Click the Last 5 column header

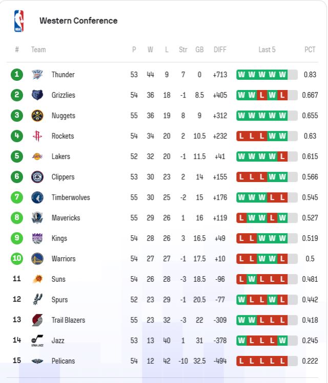267,50
